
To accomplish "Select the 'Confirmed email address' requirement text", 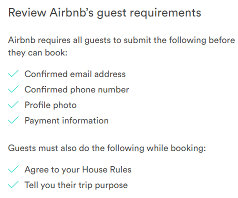I will pos(75,74).
